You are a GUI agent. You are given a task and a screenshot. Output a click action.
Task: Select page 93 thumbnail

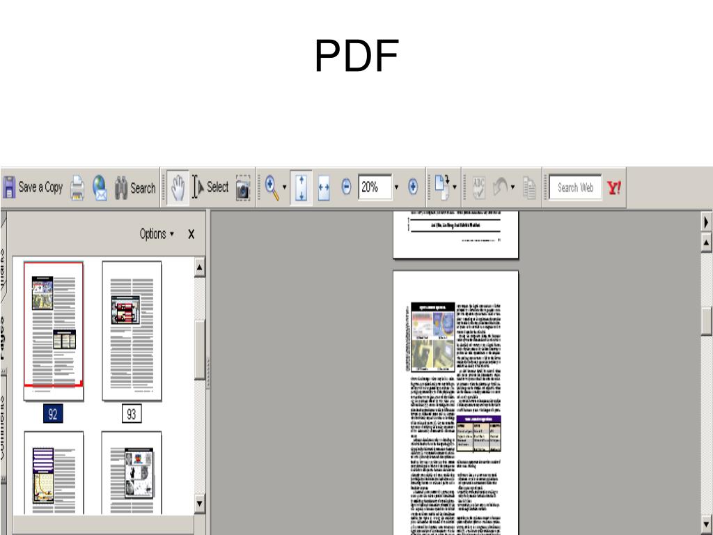point(132,331)
